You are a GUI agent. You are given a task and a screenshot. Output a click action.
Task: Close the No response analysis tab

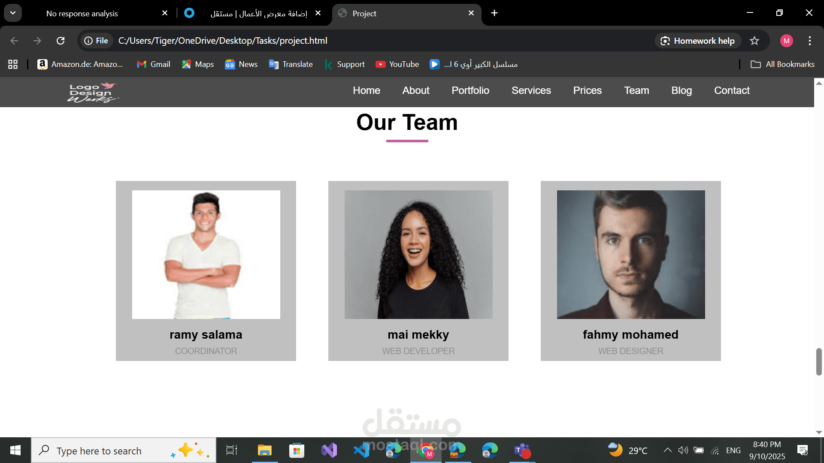165,13
